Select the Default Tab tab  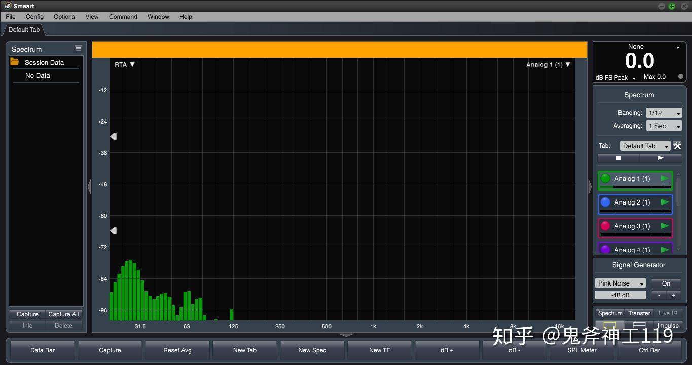tap(24, 30)
